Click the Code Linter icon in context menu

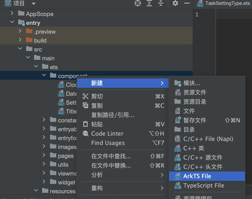point(85,133)
